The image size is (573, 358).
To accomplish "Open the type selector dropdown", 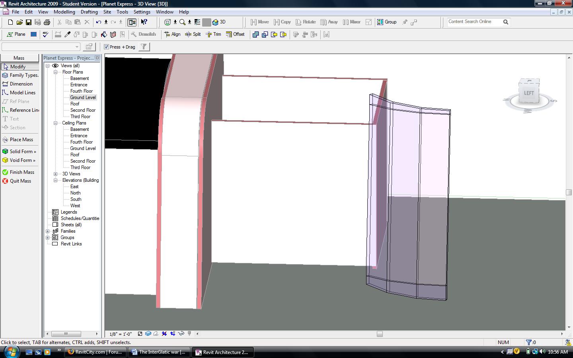I will coord(77,47).
